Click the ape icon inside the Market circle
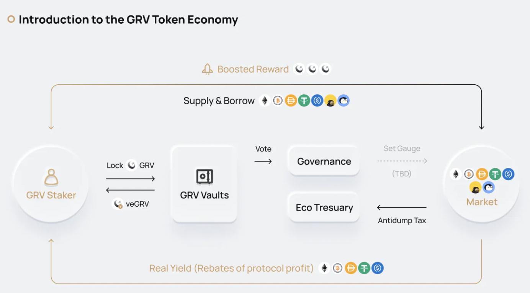Viewport: 530px width, 293px height. click(475, 188)
